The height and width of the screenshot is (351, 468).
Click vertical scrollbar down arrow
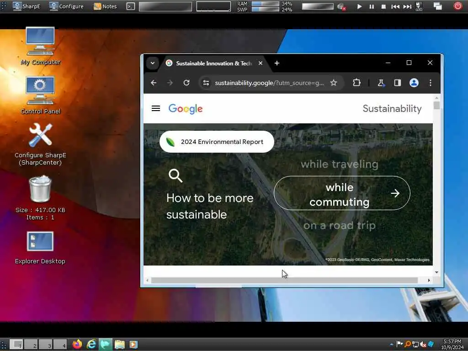[x=436, y=272]
